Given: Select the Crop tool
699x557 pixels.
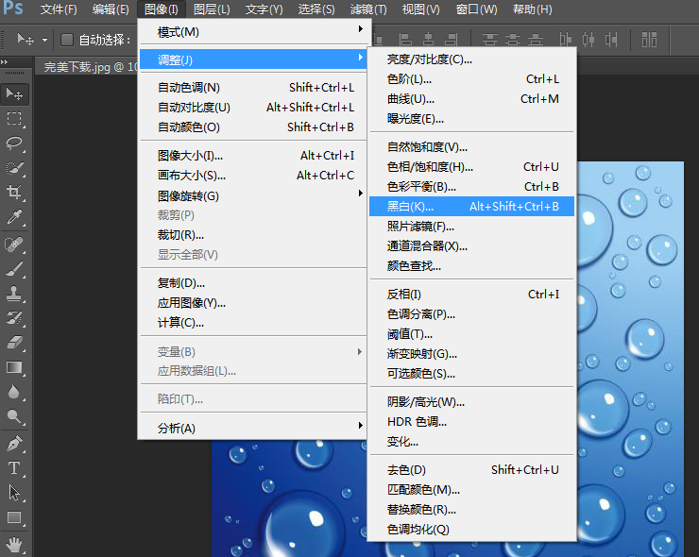Looking at the screenshot, I should coord(14,192).
